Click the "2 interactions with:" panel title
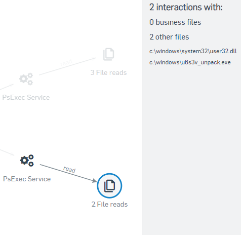This screenshot has height=235, width=241. click(x=186, y=7)
